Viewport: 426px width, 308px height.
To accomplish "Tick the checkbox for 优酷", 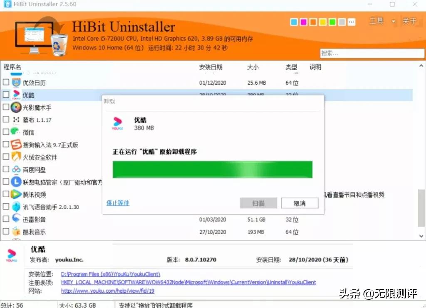I will pyautogui.click(x=6, y=94).
